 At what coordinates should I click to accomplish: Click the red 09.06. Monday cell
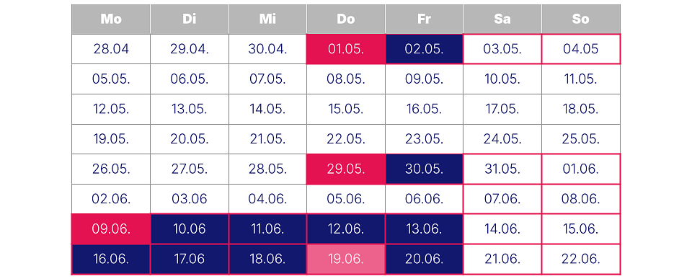111,229
